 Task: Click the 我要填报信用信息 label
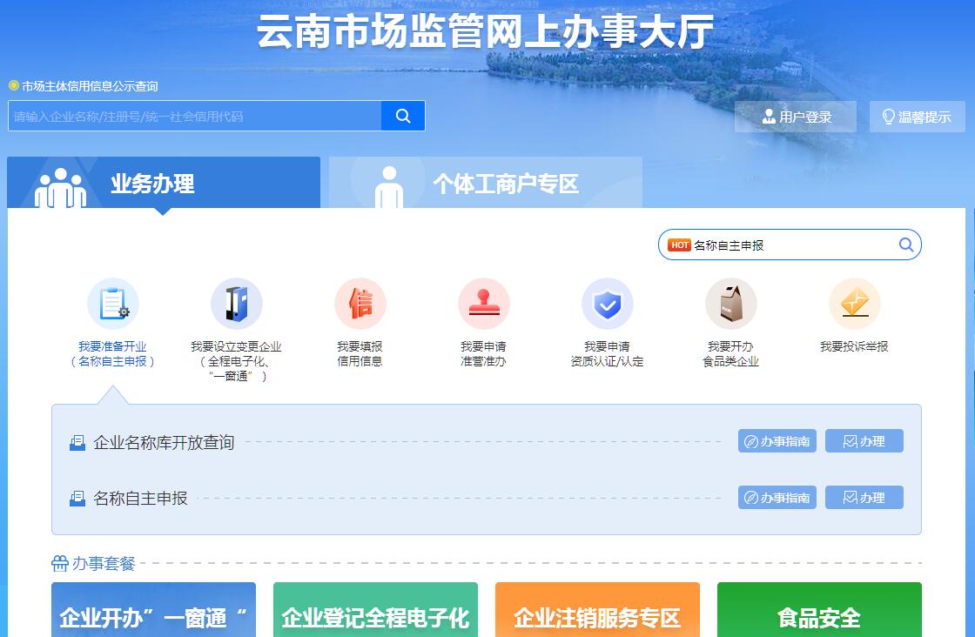pyautogui.click(x=360, y=353)
